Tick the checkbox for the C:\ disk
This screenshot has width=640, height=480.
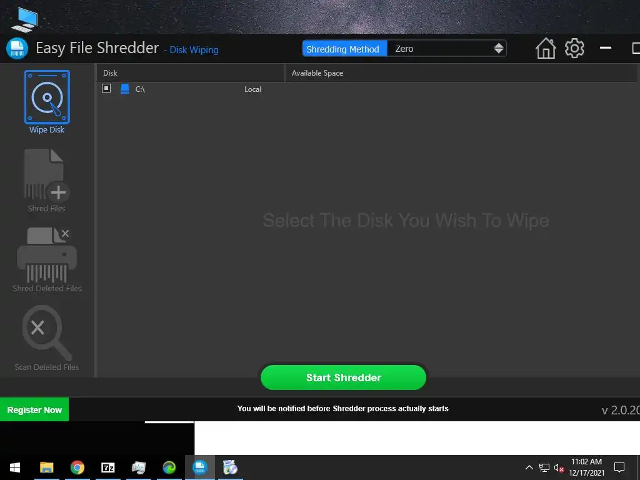[106, 88]
